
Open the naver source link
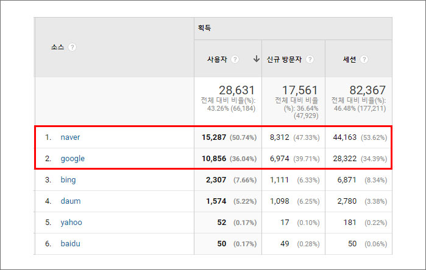coord(70,137)
